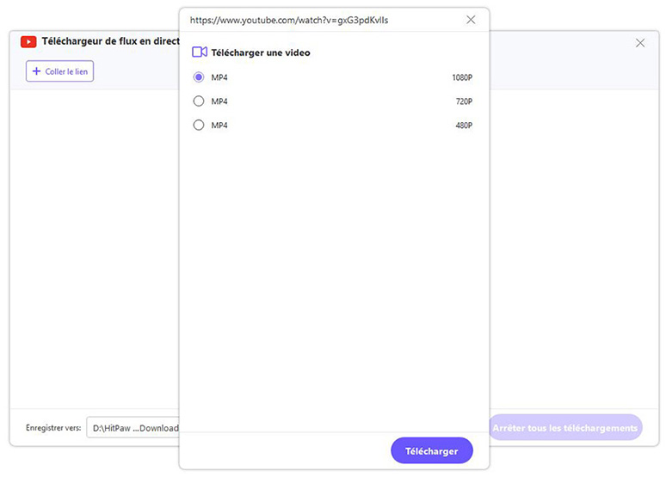Click the Enregistrer vers label

click(x=53, y=428)
